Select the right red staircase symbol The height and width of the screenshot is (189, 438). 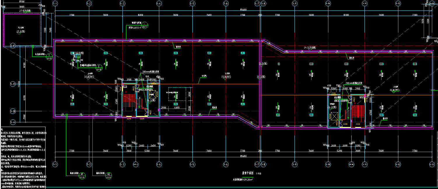(x=358, y=112)
